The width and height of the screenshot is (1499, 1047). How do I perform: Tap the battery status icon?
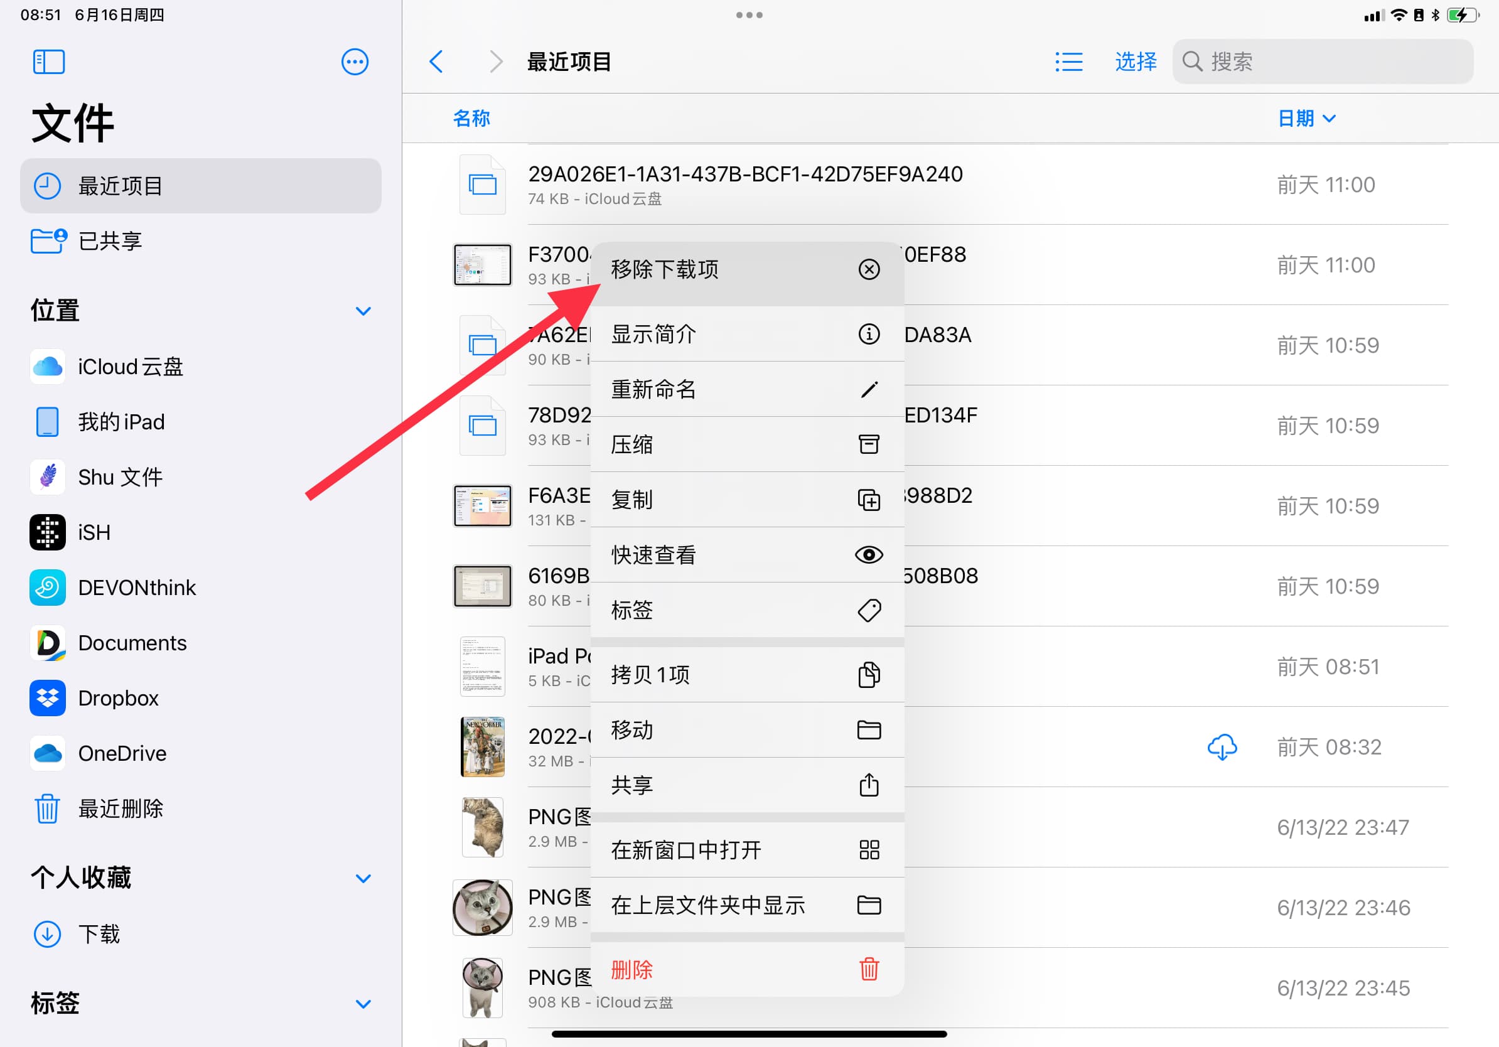[x=1463, y=15]
